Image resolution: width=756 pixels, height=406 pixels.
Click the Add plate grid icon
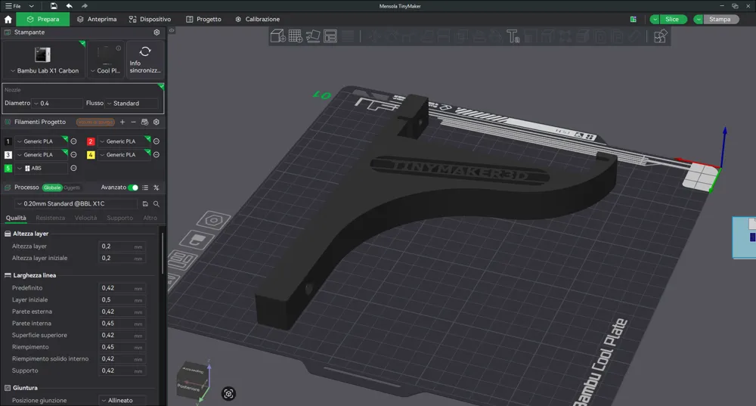296,36
